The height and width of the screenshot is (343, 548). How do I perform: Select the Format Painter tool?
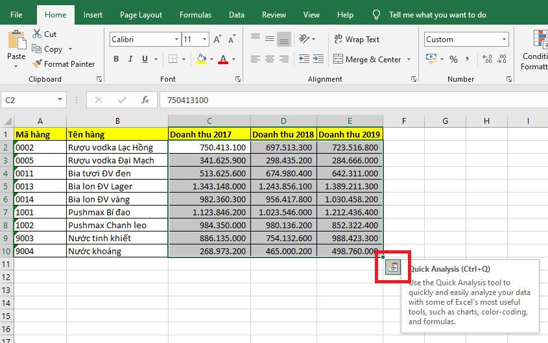coord(63,64)
